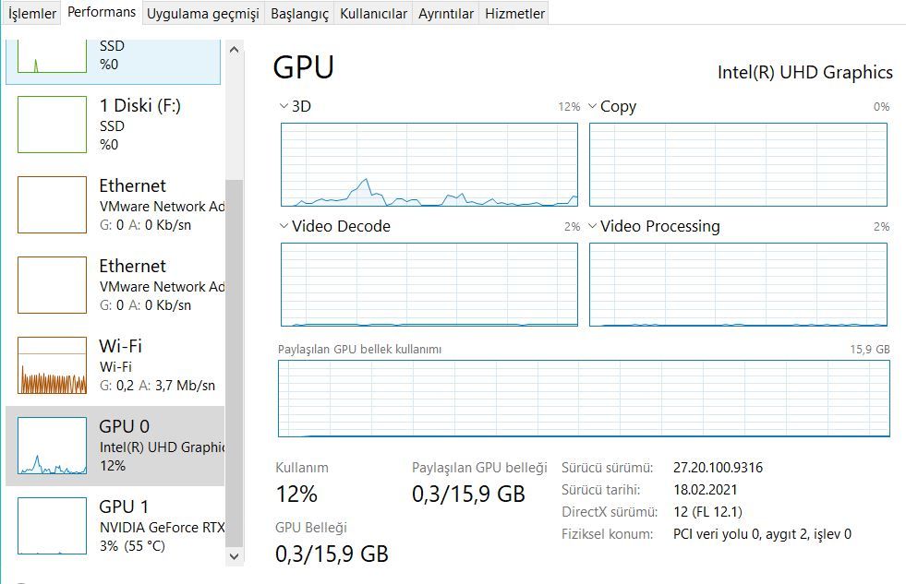Select the second Ethernet graph thumbnail
Viewport: 906px width, 584px height.
[x=52, y=285]
